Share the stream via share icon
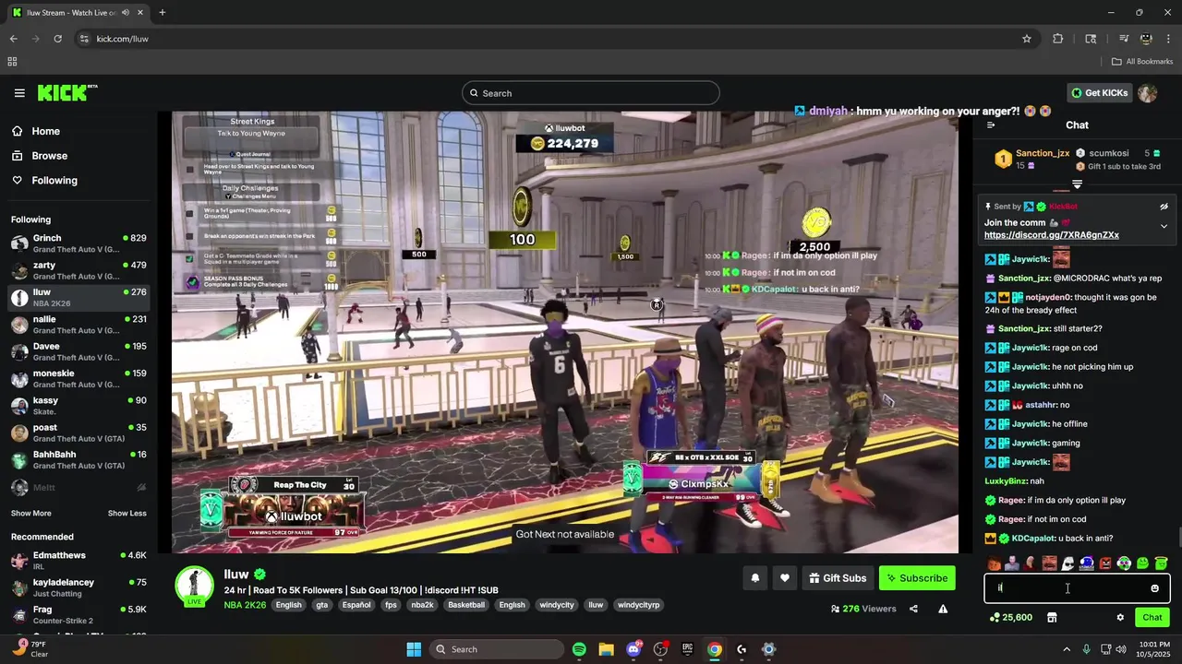This screenshot has width=1182, height=664. [913, 609]
